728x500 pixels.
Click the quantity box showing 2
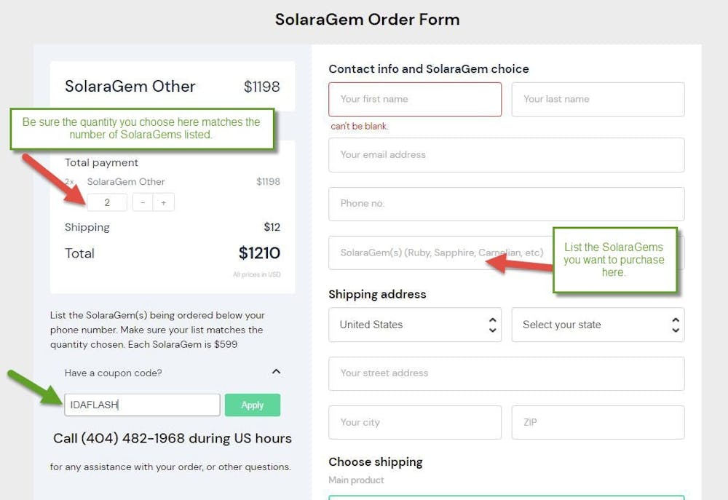click(x=107, y=203)
